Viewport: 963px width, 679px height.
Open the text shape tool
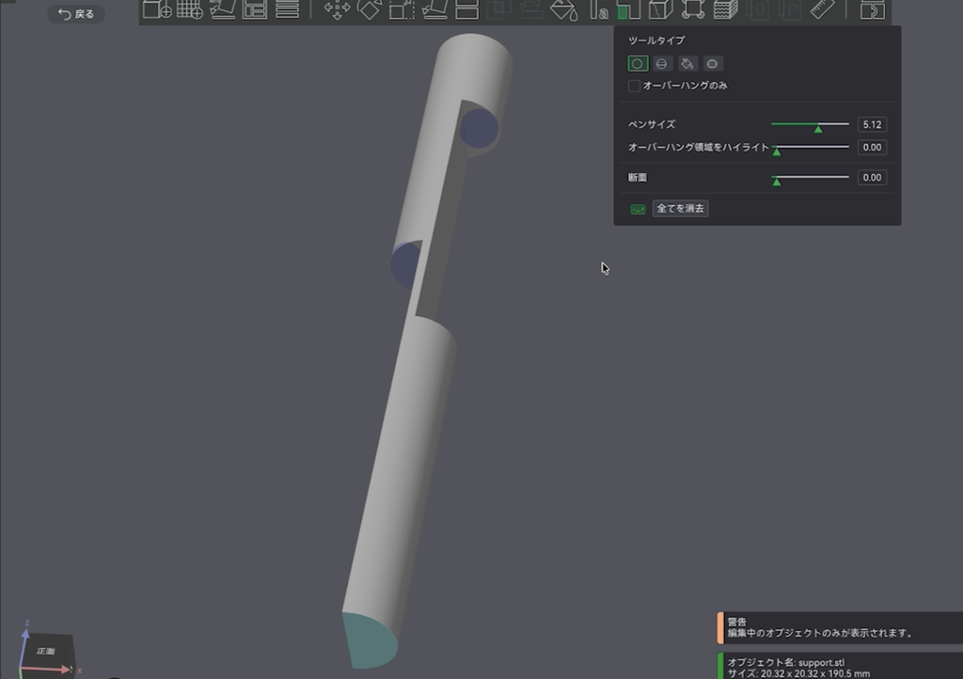(x=597, y=9)
